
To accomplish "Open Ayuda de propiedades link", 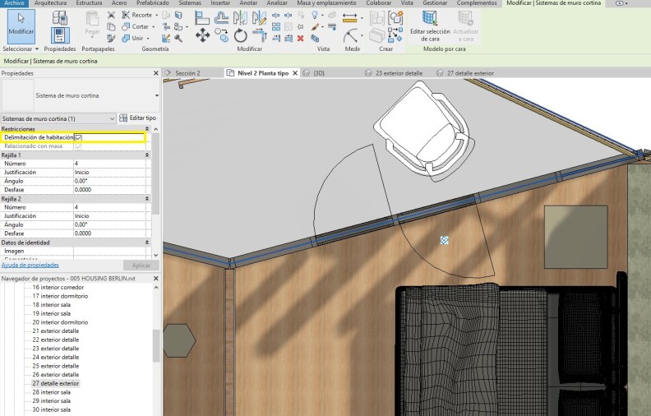I will coord(30,266).
